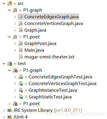Click the P1.poet package icon under src
The height and width of the screenshot is (119, 107).
pos(15,37)
